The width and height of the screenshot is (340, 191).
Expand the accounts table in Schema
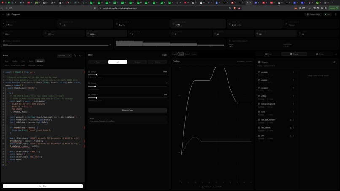[276, 73]
